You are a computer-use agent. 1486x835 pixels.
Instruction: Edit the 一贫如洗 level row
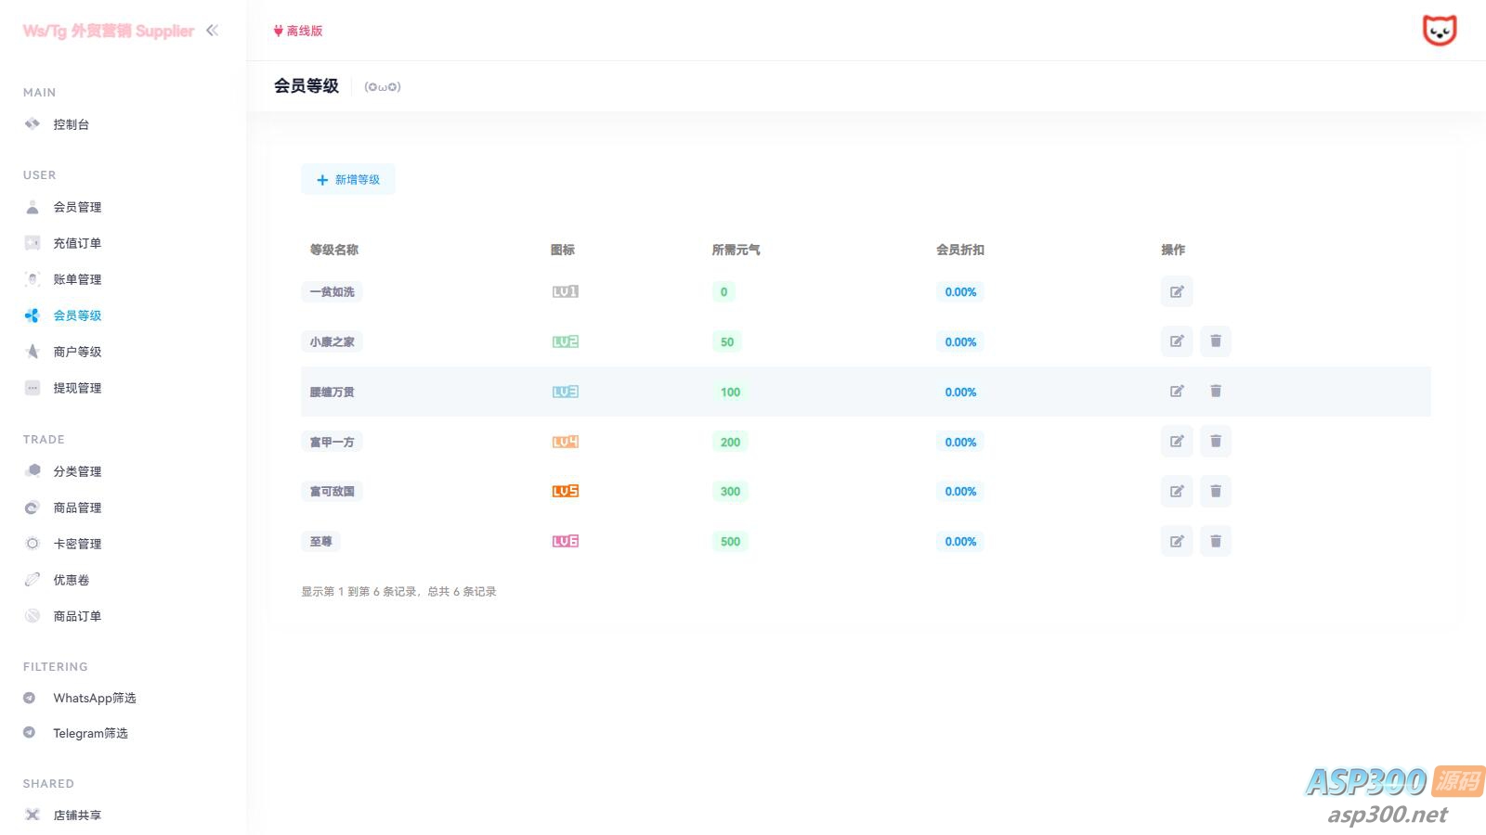coord(1176,291)
